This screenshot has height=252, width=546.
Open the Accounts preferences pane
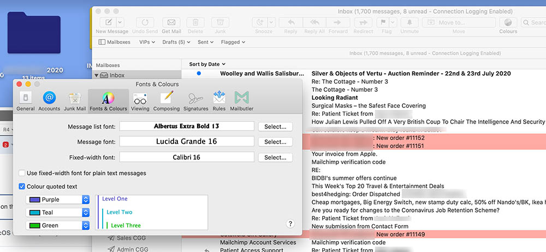[49, 101]
